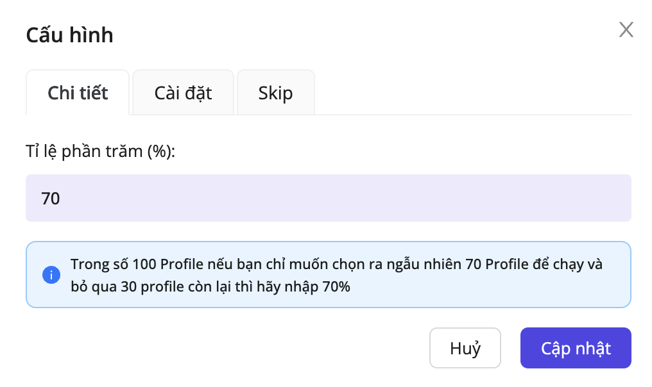Screen dimensions: 652x387
Task: Place cursor after value 70 in field
Action: click(62, 198)
